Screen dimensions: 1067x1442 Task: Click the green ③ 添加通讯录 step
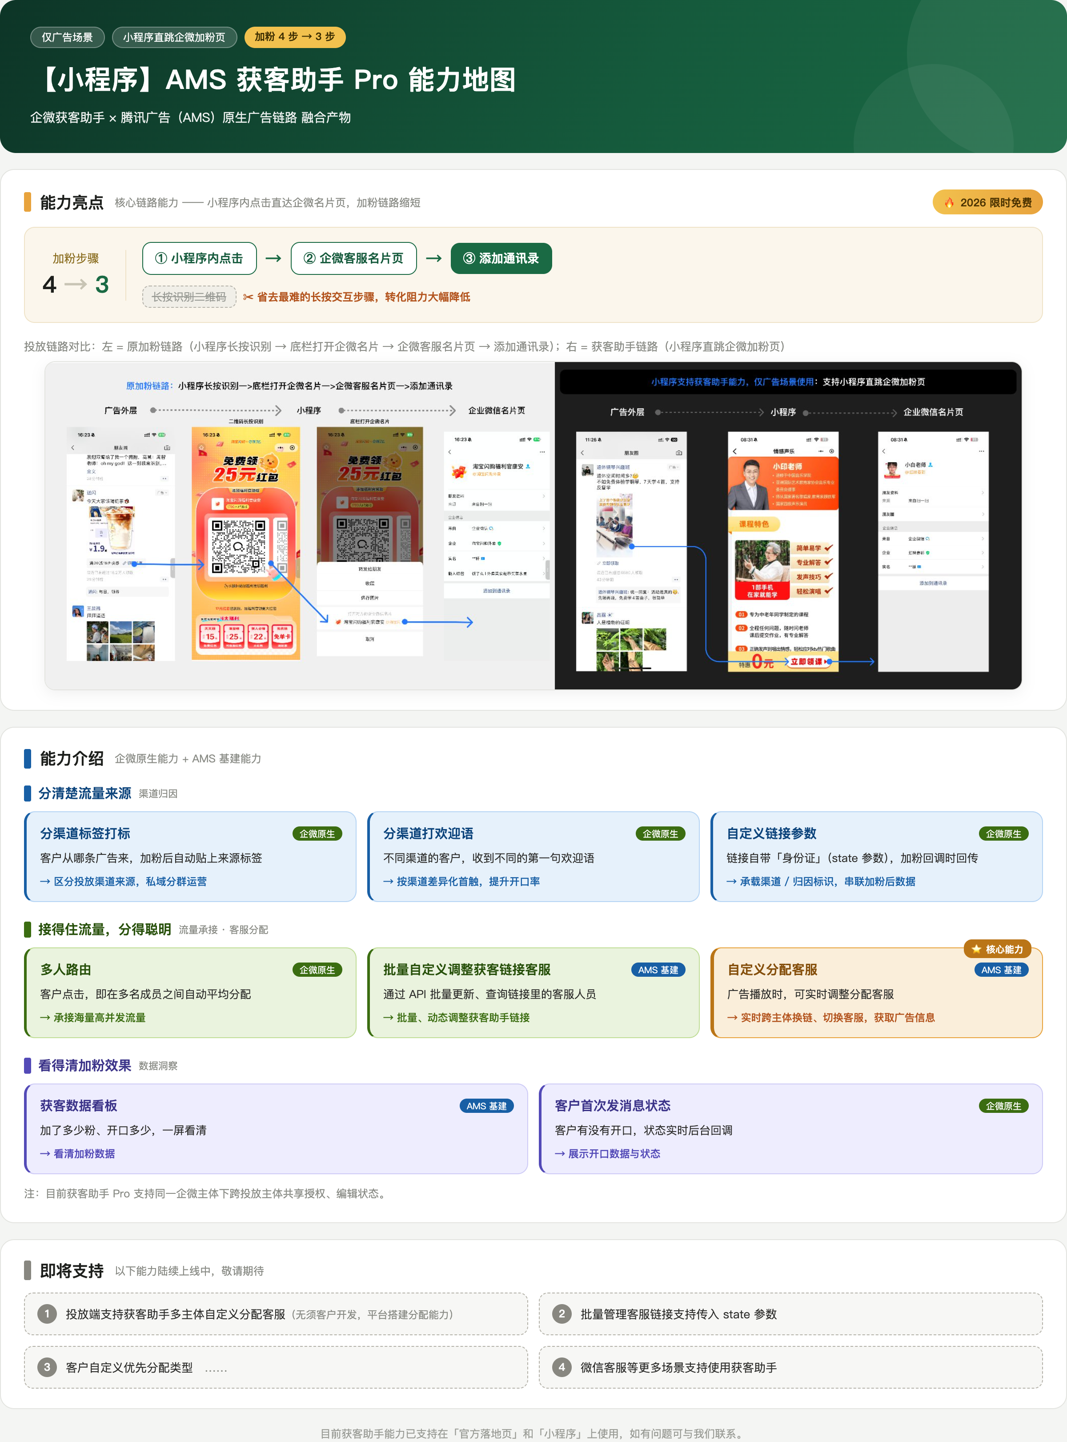pyautogui.click(x=501, y=258)
